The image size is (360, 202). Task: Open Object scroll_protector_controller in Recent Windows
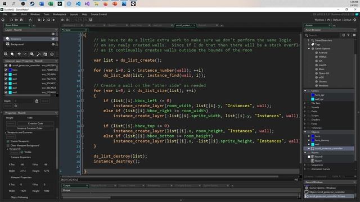(x=327, y=192)
